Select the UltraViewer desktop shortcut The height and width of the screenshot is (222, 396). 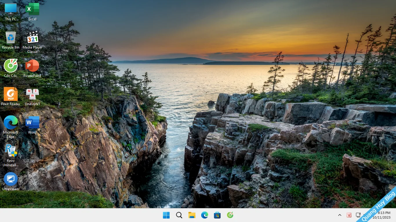11,182
